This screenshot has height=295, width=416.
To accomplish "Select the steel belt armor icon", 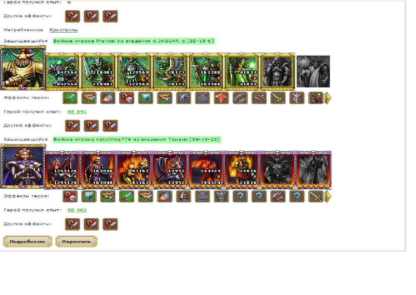I will 221,196.
